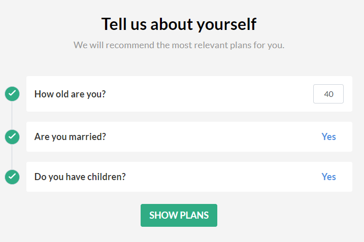The width and height of the screenshot is (364, 242).
Task: Select the Are you married? question text
Action: (x=70, y=137)
